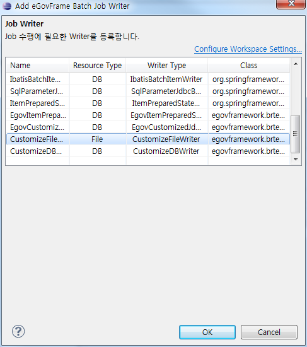The height and width of the screenshot is (347, 307).
Task: Click the table's vertical scrollbar thumb
Action: 295,134
